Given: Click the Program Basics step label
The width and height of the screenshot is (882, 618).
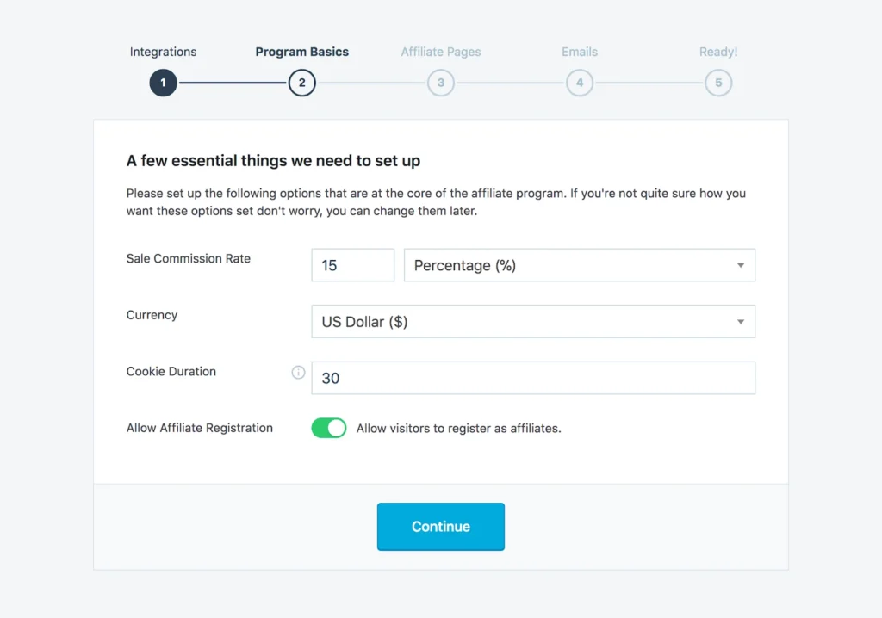Looking at the screenshot, I should (x=301, y=52).
